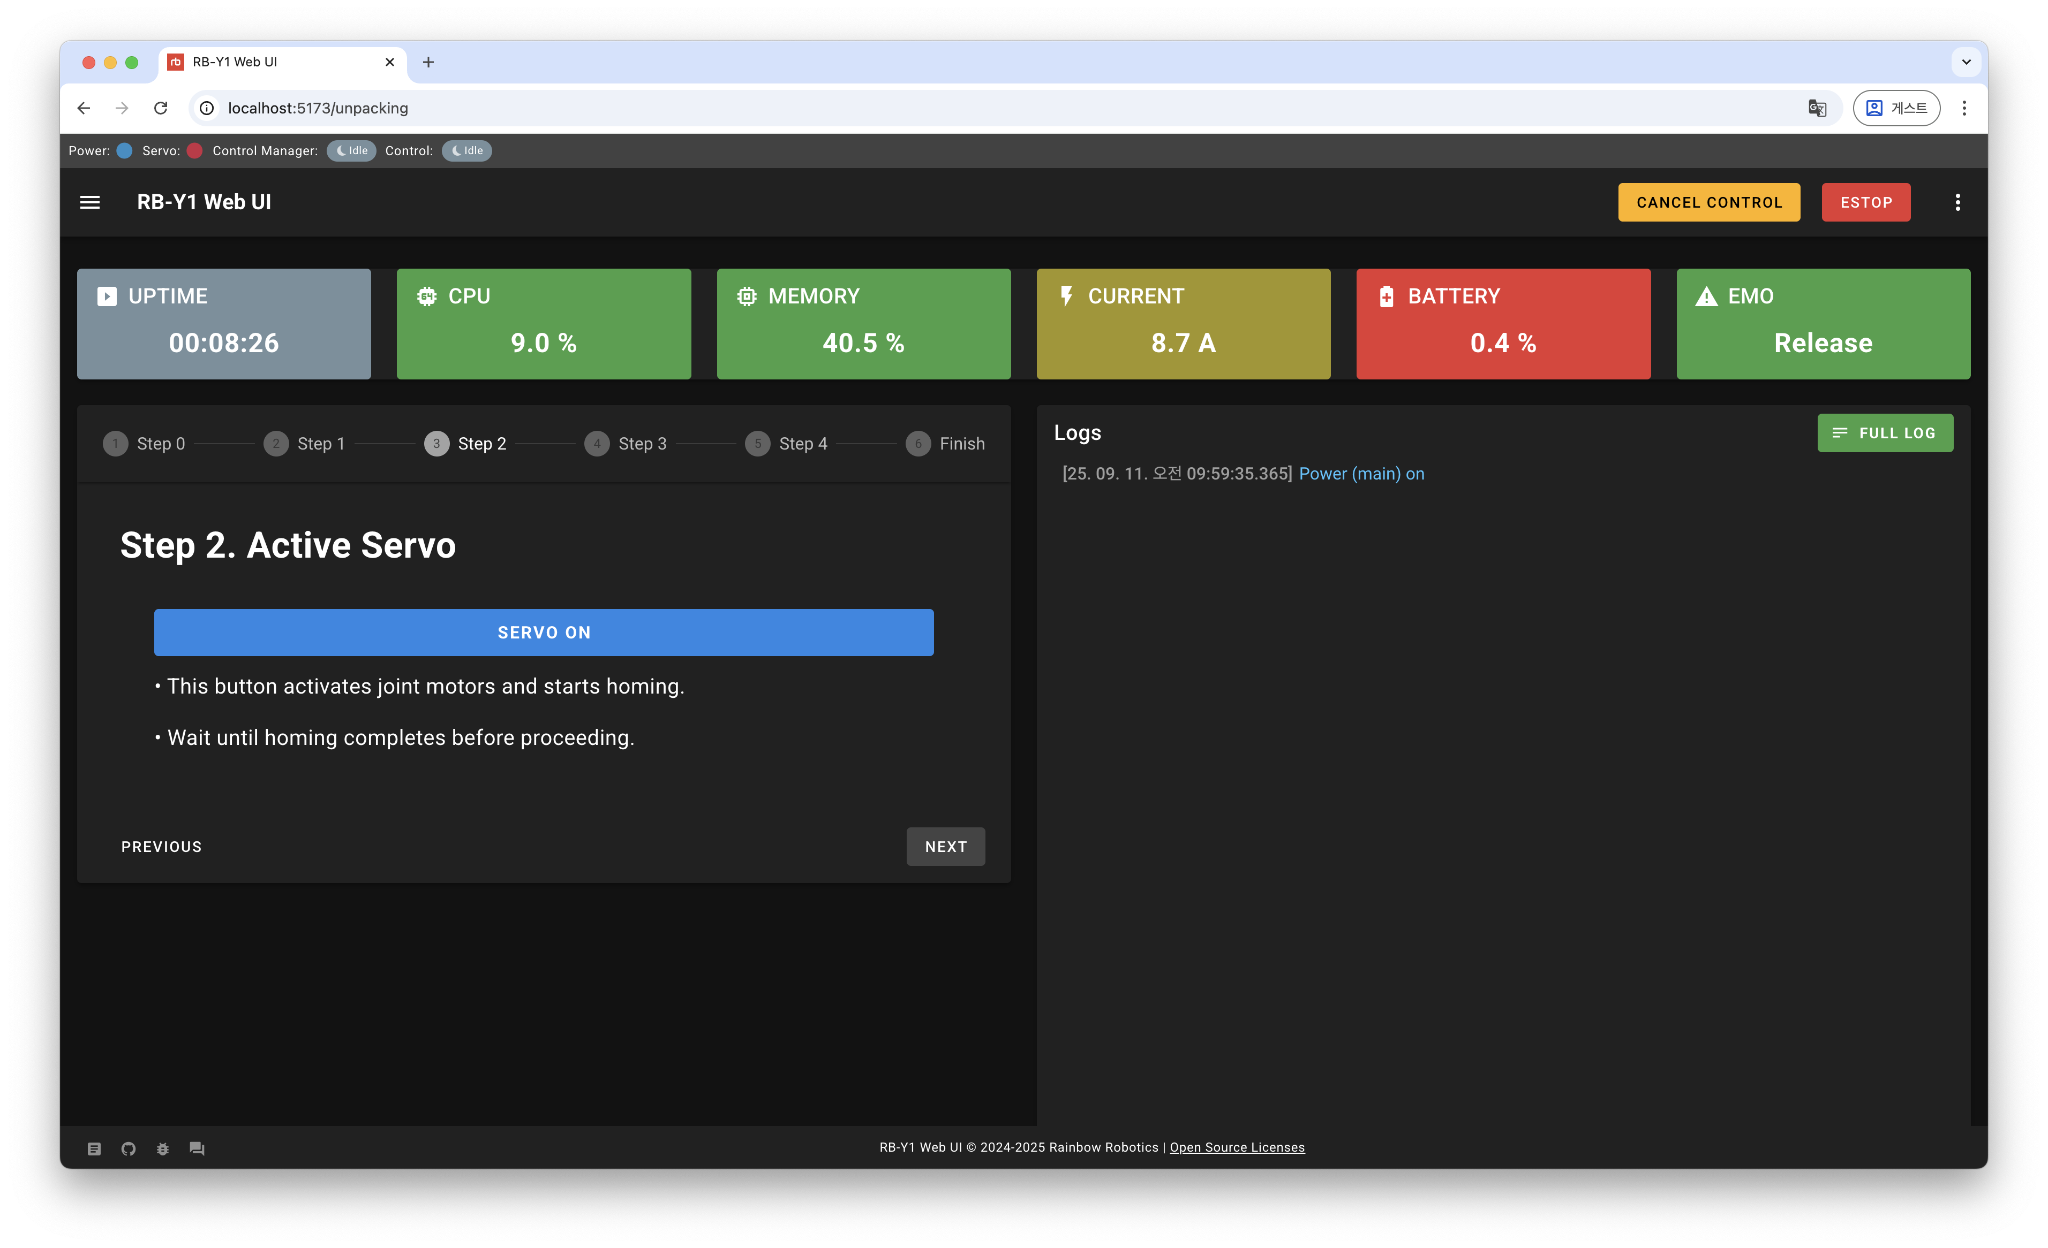Open the hamburger navigation menu
The image size is (2048, 1248).
pyautogui.click(x=90, y=202)
